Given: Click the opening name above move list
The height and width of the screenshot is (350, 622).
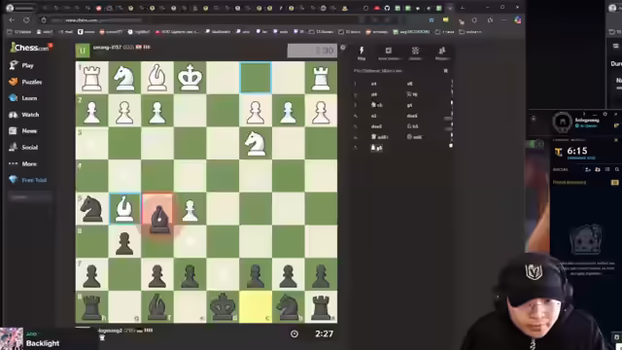Looking at the screenshot, I should pos(378,71).
